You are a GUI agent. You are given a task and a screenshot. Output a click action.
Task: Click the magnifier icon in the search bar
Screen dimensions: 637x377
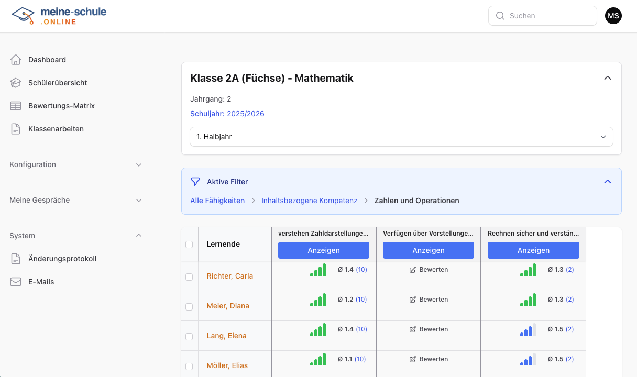tap(500, 16)
